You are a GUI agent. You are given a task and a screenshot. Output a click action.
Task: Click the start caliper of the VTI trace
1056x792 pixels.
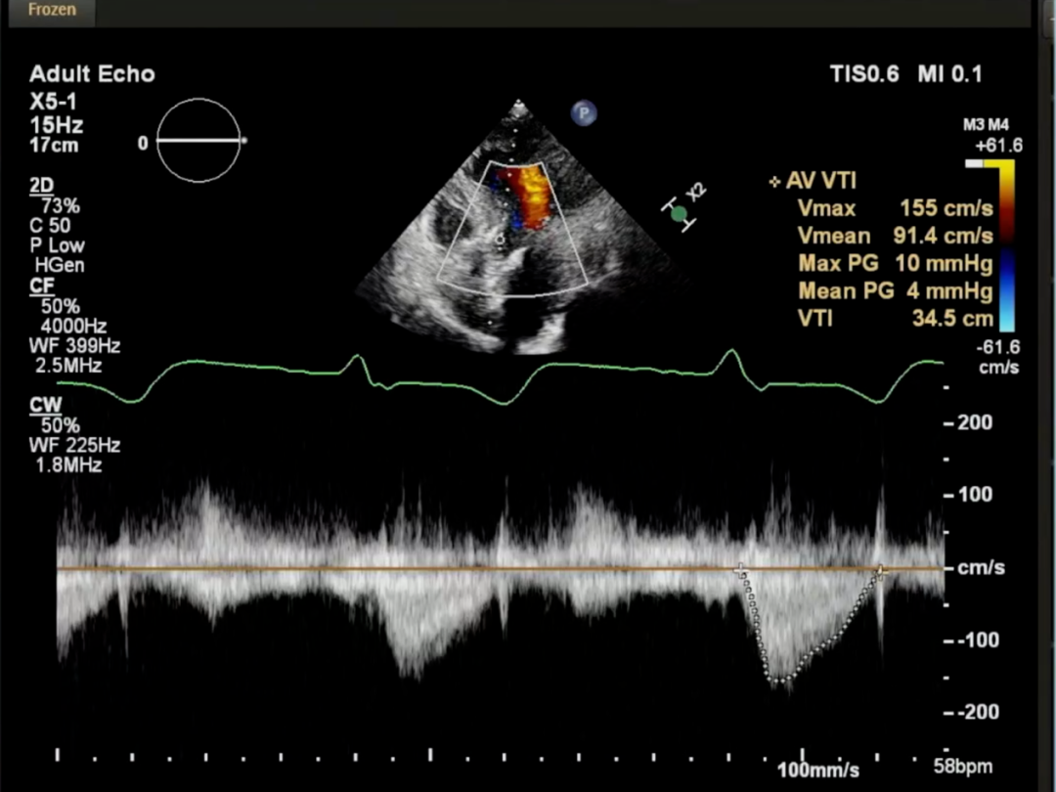[x=740, y=569]
